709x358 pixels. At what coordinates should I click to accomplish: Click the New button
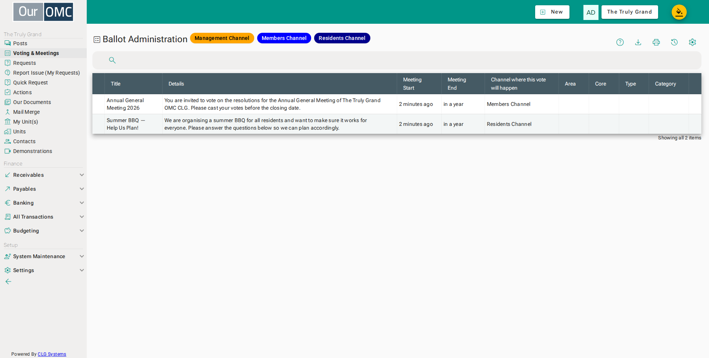[552, 12]
